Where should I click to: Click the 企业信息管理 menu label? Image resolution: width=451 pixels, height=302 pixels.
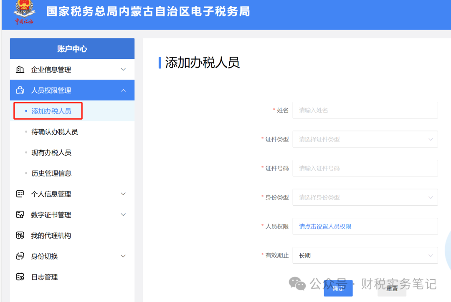pos(51,70)
